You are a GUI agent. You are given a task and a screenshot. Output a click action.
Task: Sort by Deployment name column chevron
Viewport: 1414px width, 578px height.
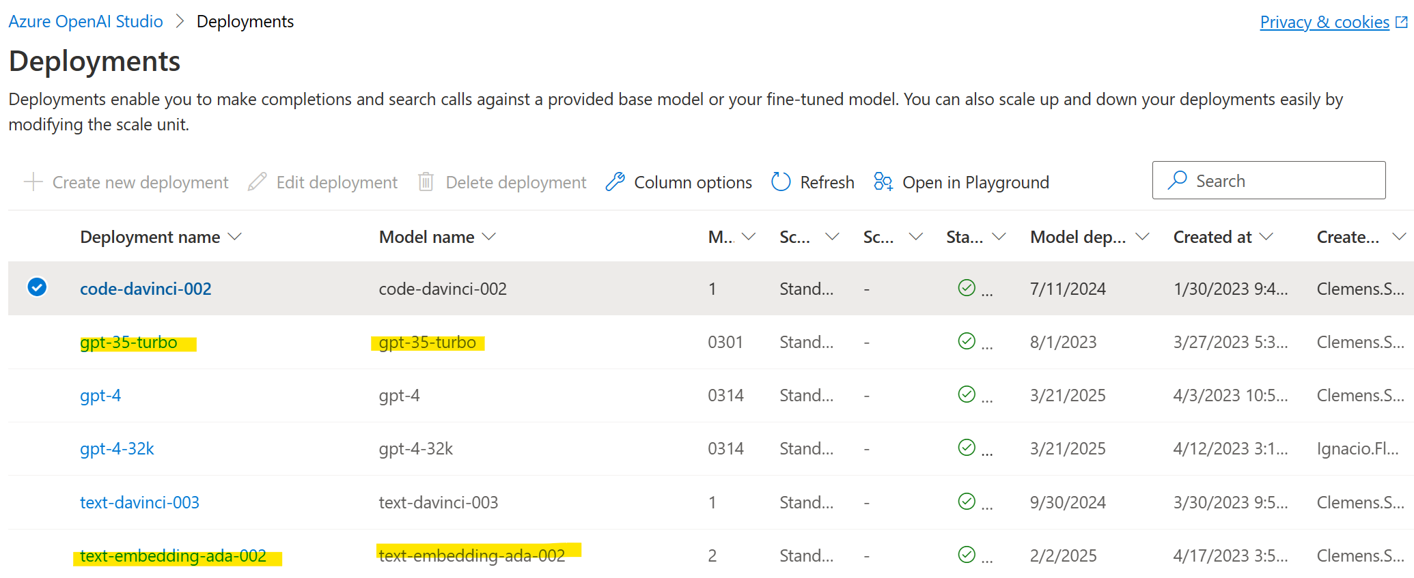(234, 237)
